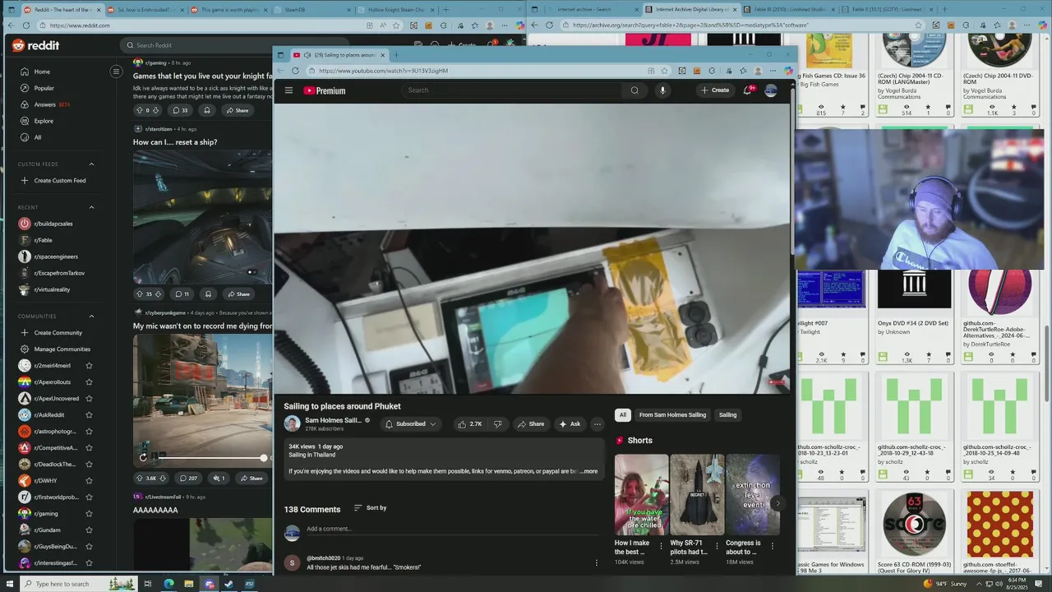Image resolution: width=1052 pixels, height=592 pixels.
Task: Open File Explorer from the taskbar
Action: 188,584
